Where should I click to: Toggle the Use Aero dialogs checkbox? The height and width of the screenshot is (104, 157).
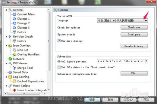pos(59,41)
